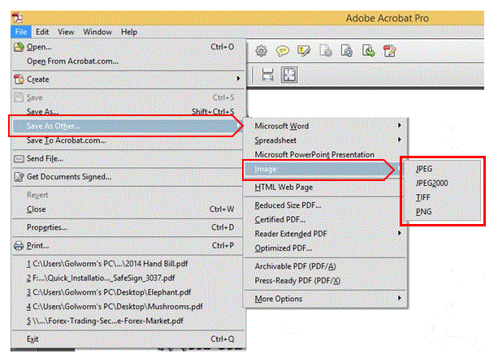498x362 pixels.
Task: Choose Open From Acrobat.com...
Action: pyautogui.click(x=128, y=61)
